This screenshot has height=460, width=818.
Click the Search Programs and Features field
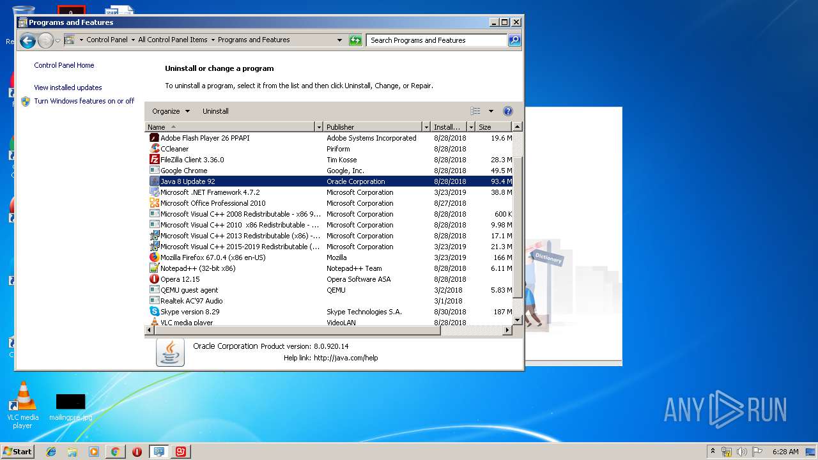[437, 40]
